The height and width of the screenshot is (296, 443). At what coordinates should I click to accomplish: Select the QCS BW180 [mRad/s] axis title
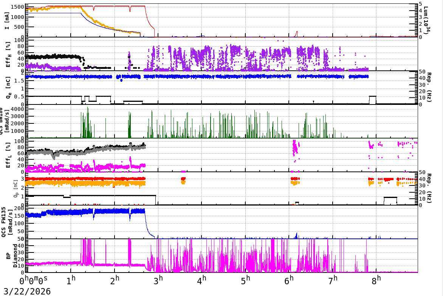click(x=4, y=121)
